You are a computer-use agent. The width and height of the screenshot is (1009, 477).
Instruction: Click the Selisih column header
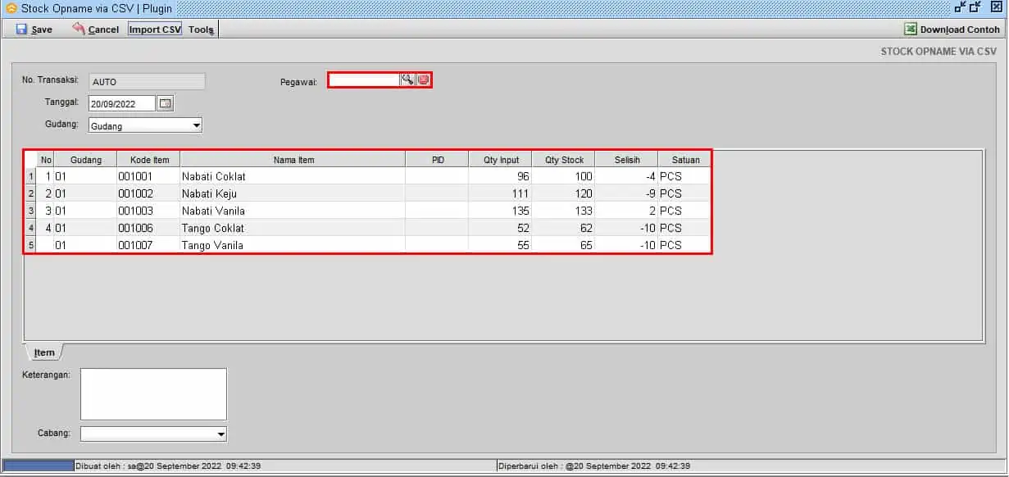(x=627, y=160)
